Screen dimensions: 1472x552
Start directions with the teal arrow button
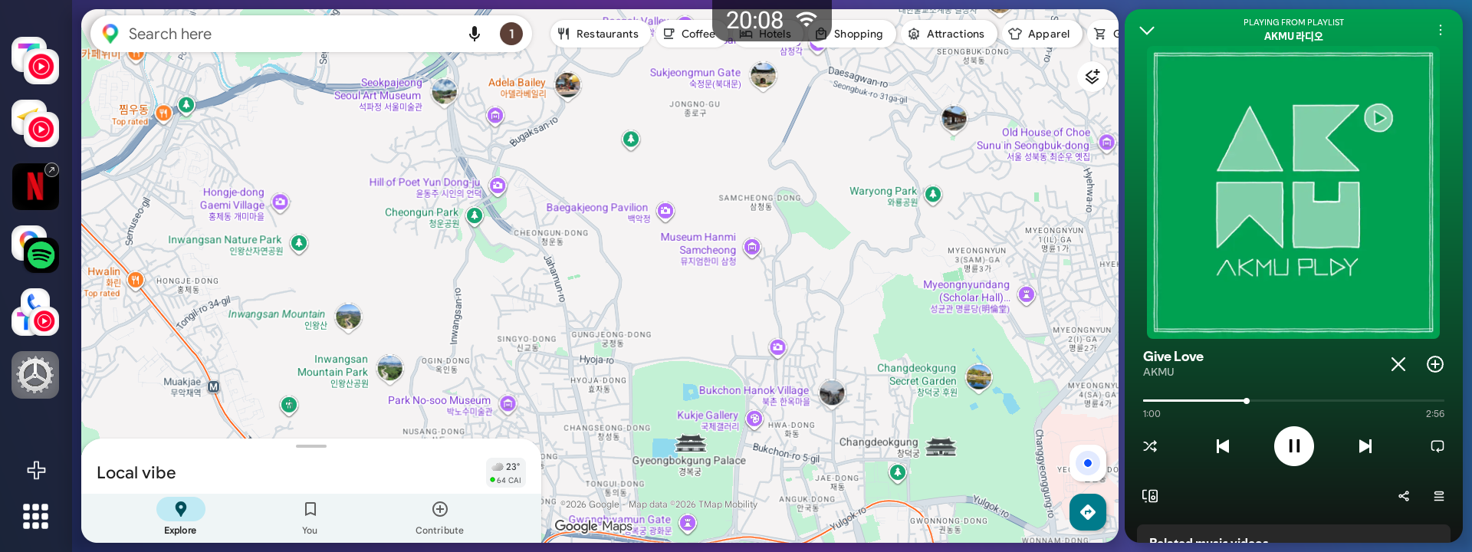[1088, 512]
